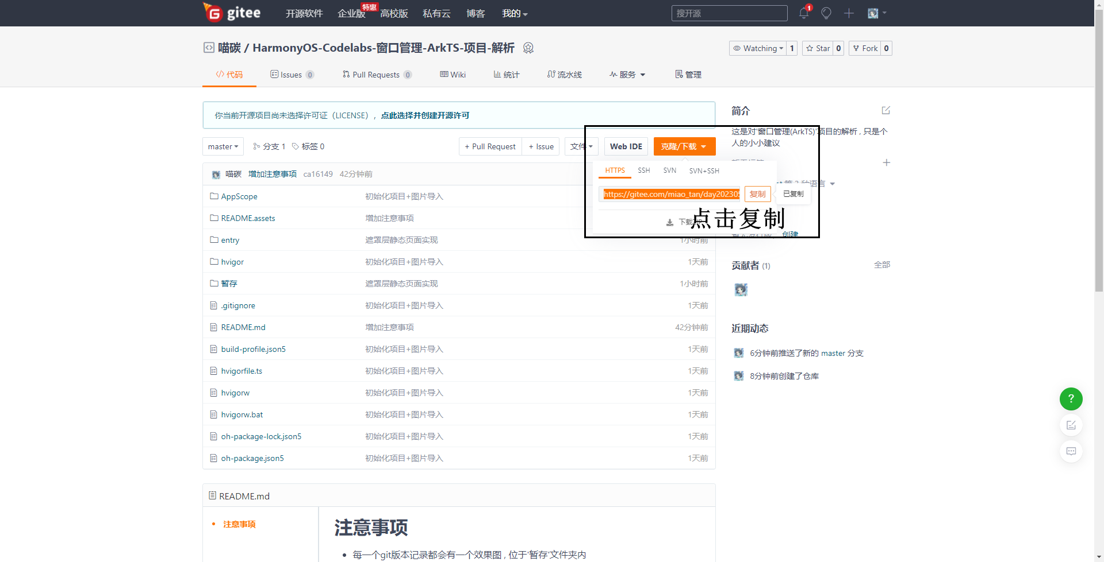Click the floating feedback edit icon
Viewport: 1104px width, 562px height.
pos(1071,425)
